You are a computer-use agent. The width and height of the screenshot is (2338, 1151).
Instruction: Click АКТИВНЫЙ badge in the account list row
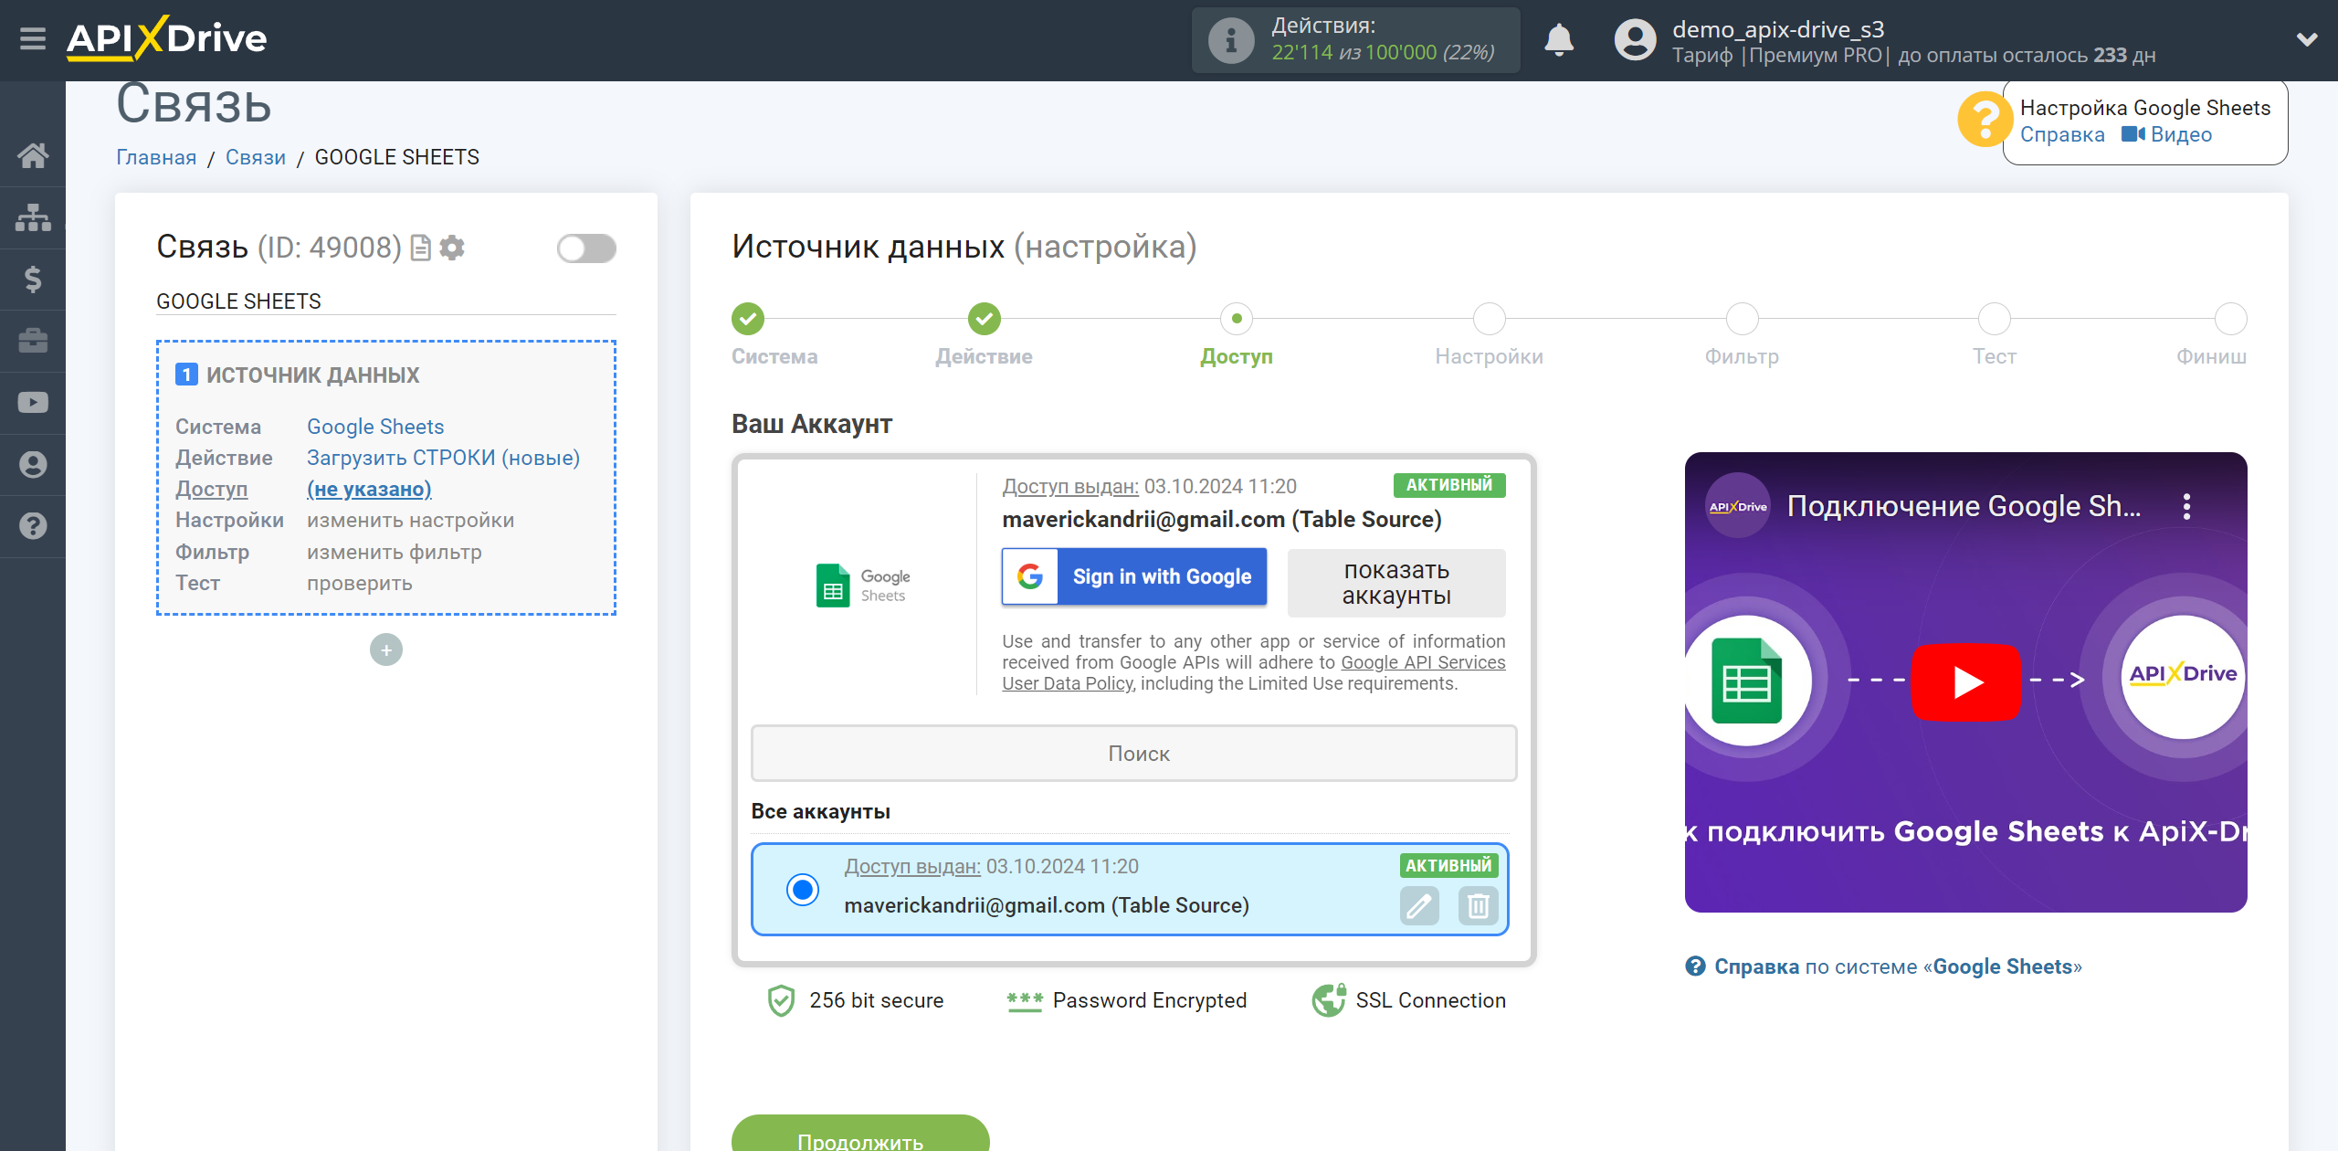pyautogui.click(x=1448, y=865)
